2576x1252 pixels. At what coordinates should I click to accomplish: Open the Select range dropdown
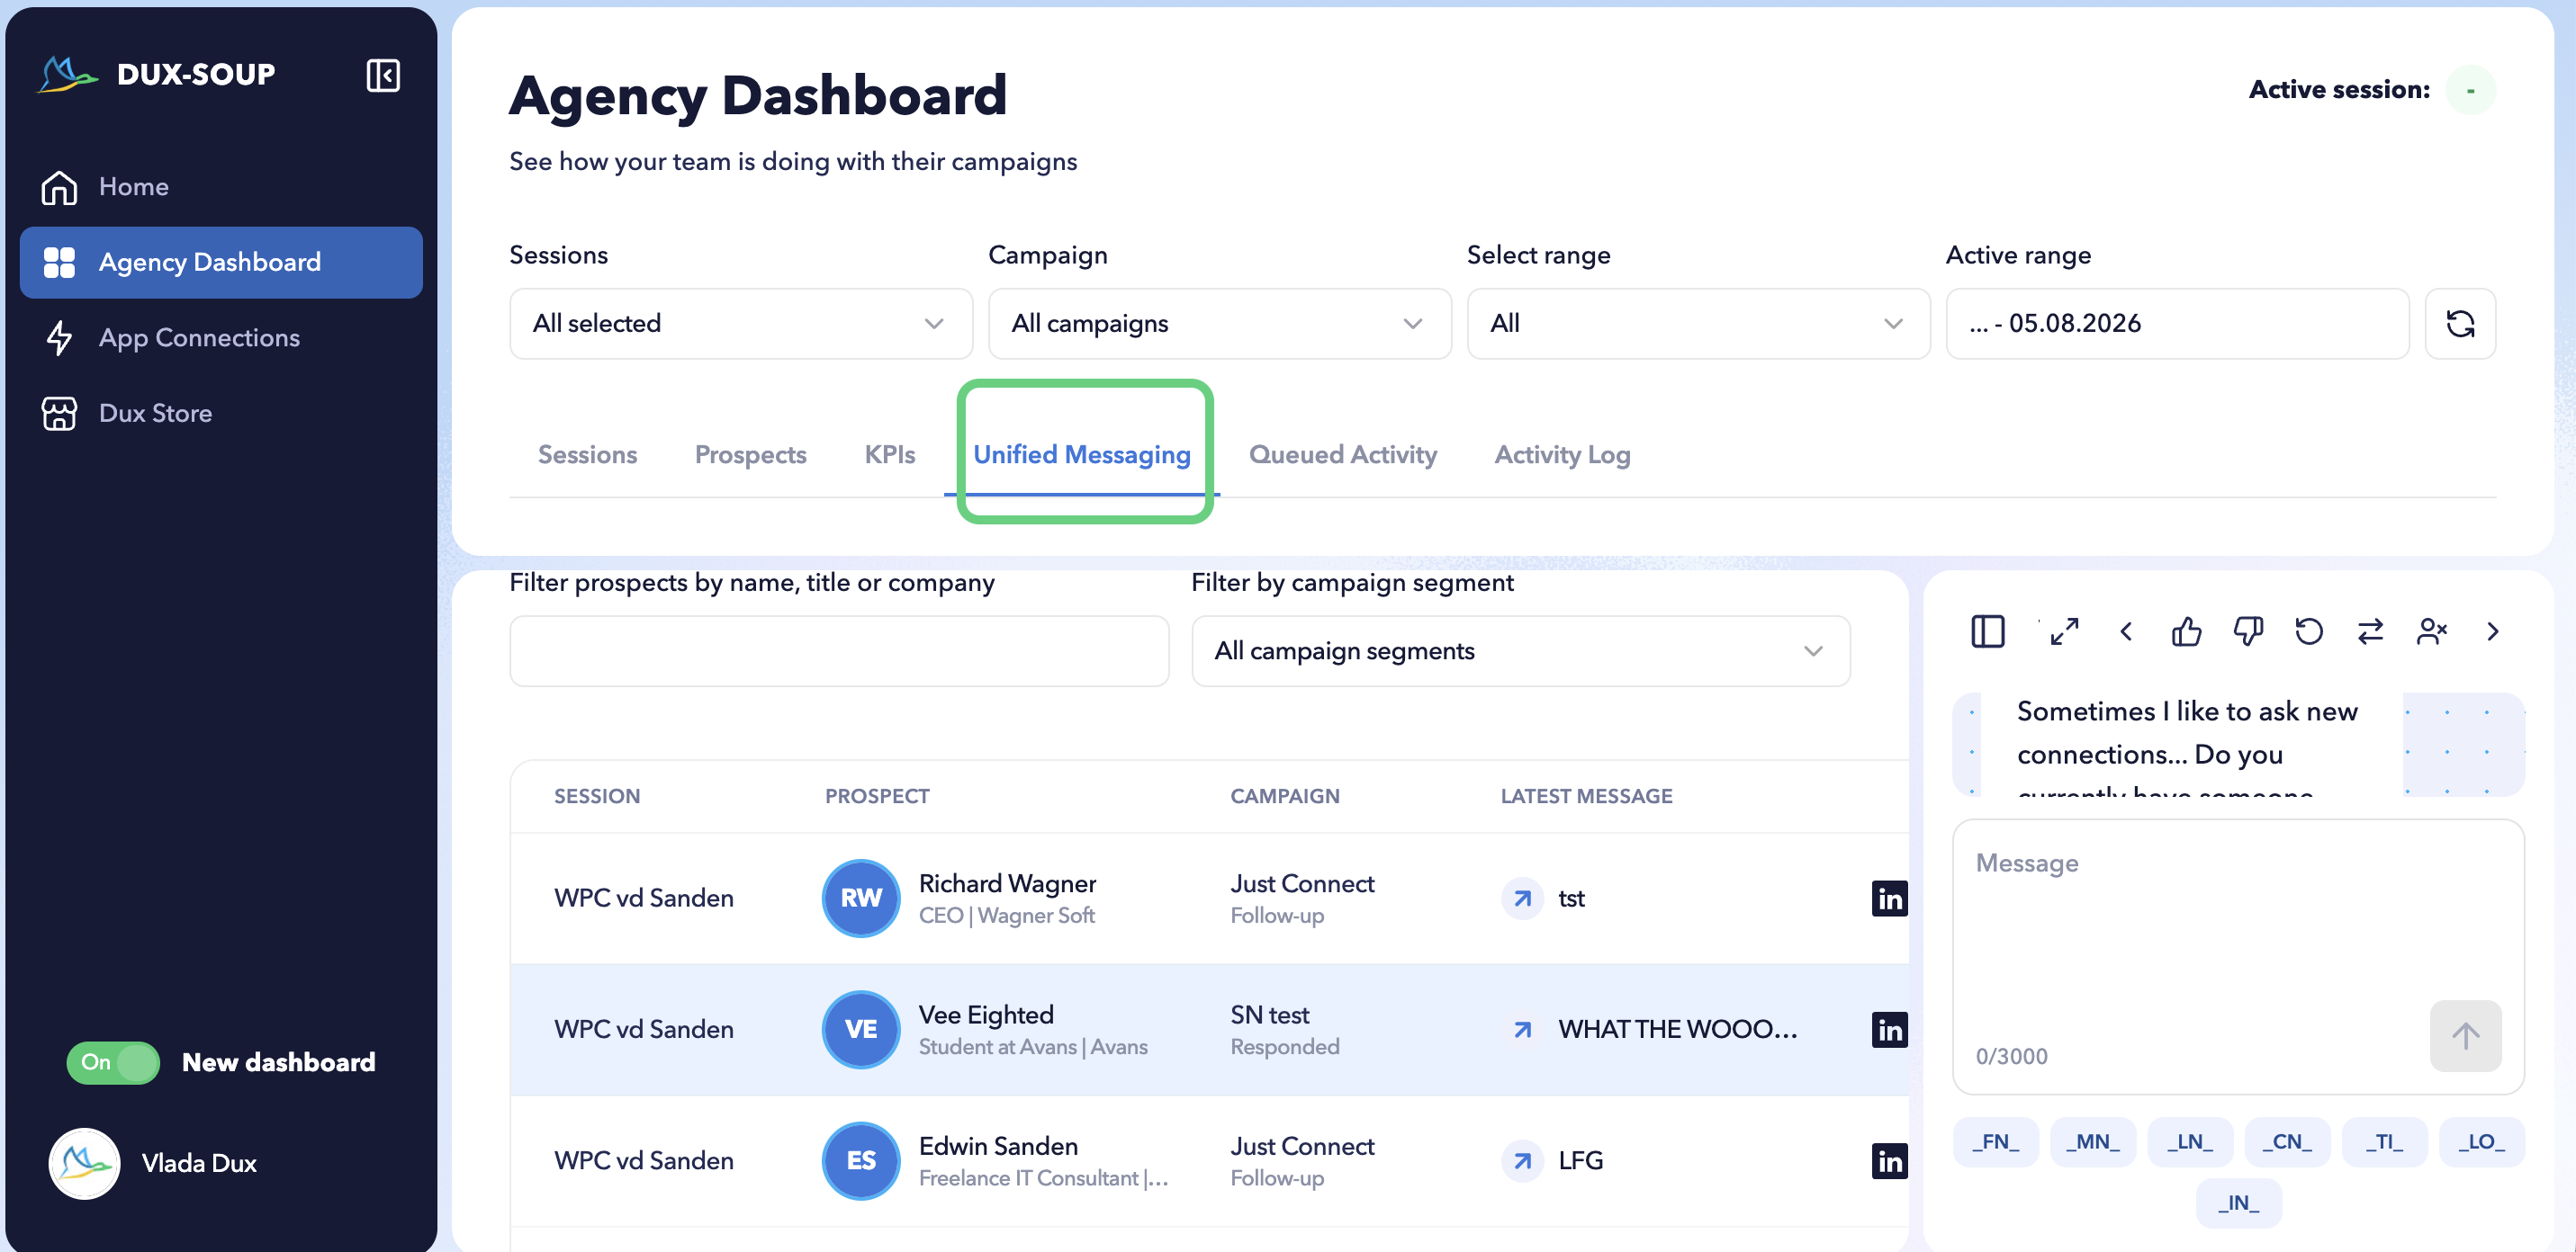tap(1698, 324)
